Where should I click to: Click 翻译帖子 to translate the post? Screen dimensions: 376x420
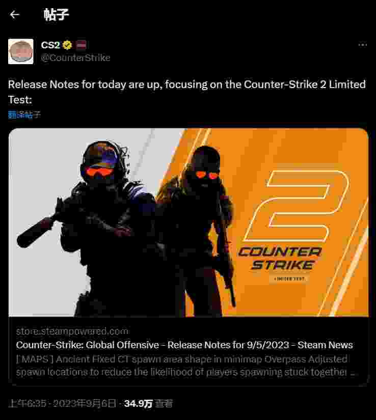click(24, 115)
